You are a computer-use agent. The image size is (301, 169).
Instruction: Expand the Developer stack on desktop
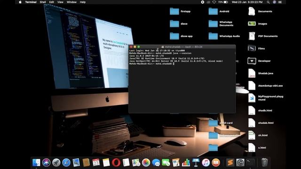click(252, 61)
